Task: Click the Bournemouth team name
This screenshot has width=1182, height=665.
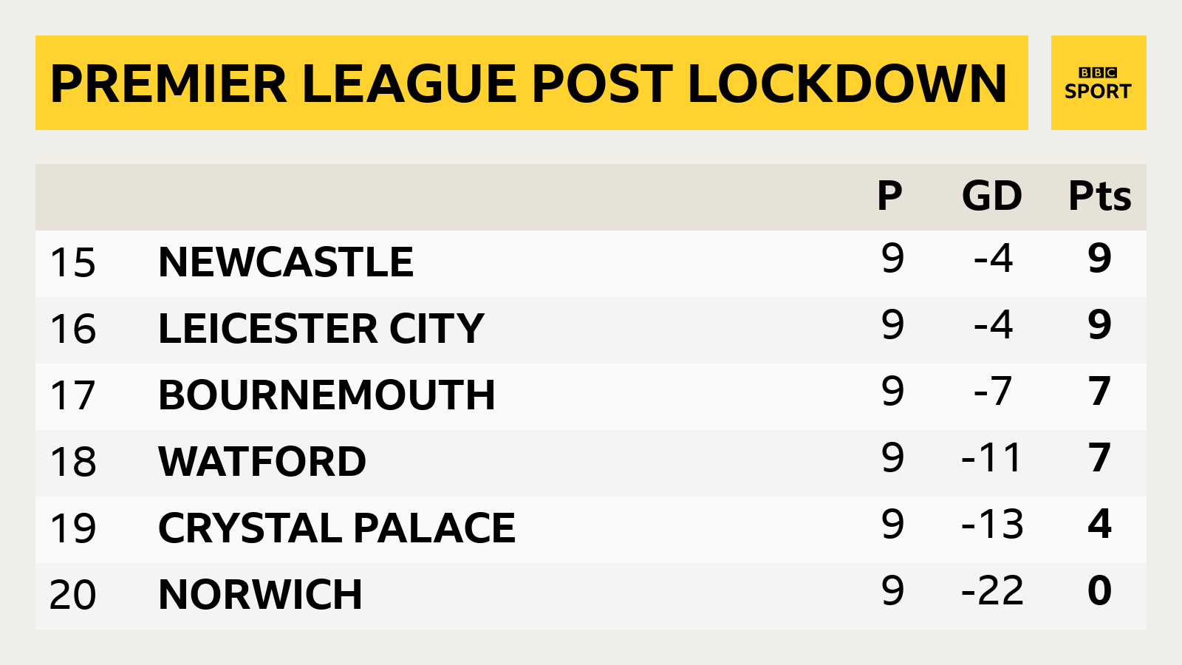Action: [327, 395]
